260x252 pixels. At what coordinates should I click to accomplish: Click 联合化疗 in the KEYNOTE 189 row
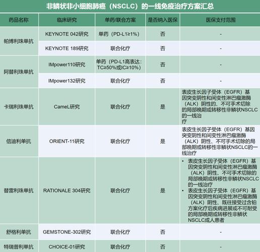120,48
